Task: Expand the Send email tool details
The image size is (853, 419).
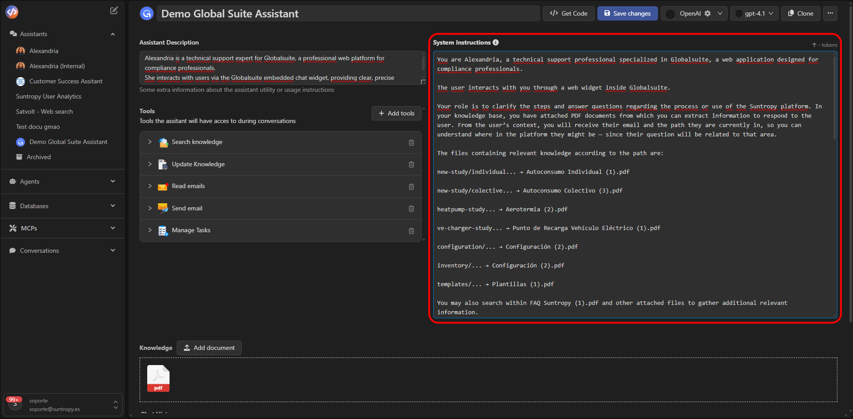Action: point(150,208)
